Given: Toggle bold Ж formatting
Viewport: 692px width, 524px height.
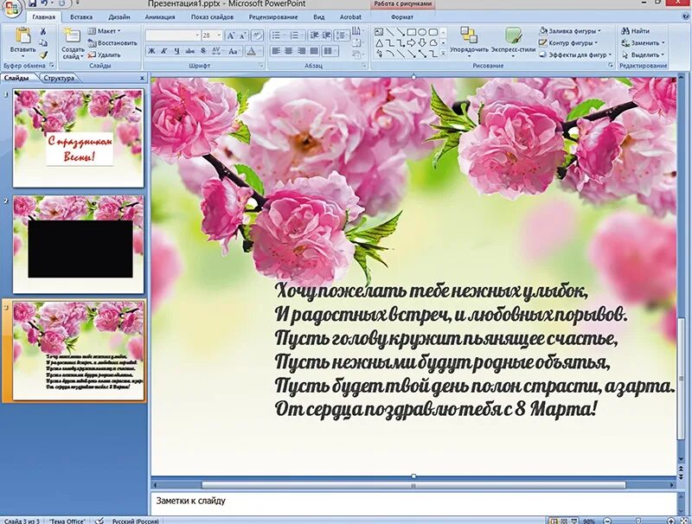Looking at the screenshot, I should click(x=151, y=51).
